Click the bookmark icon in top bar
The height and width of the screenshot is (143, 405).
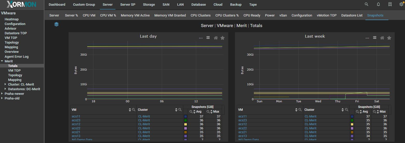pyautogui.click(x=390, y=4)
